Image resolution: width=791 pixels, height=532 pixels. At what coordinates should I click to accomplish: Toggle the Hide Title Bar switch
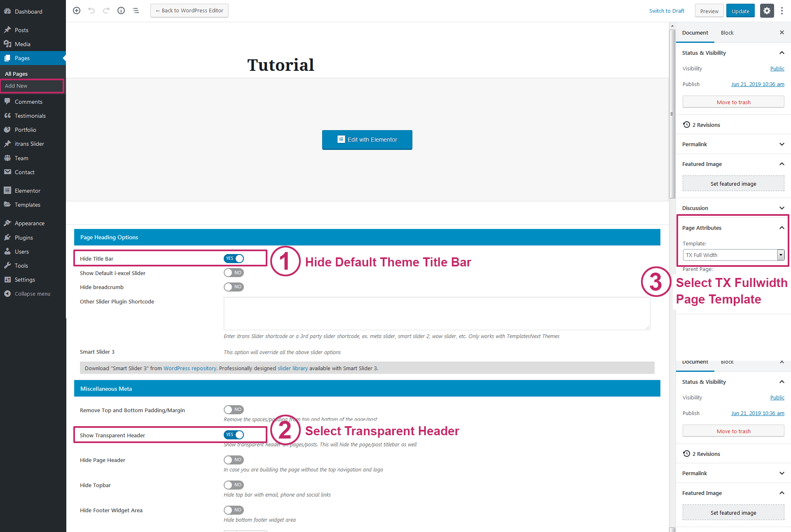[x=234, y=259]
